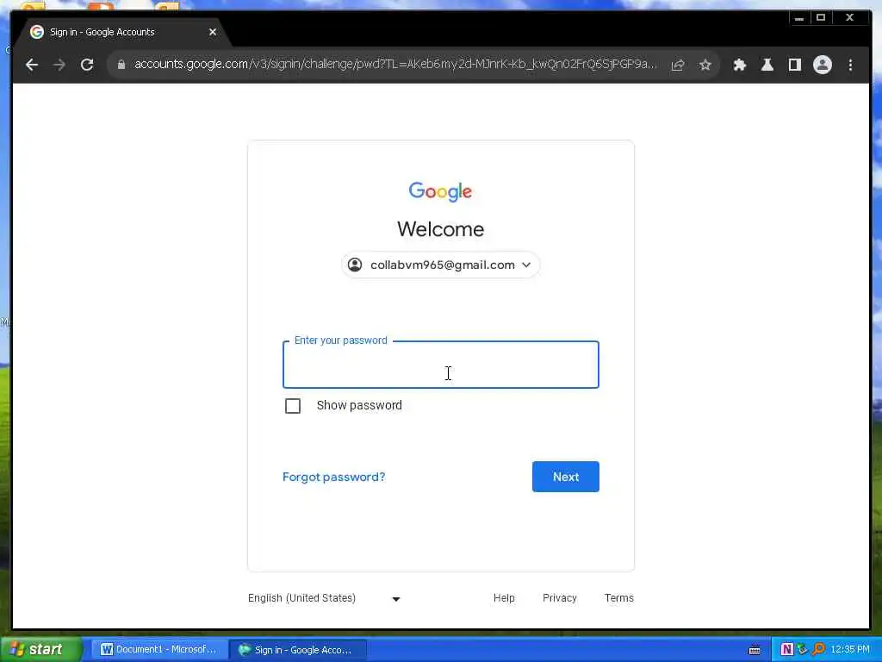Click the Next button
The height and width of the screenshot is (662, 882).
click(x=565, y=477)
